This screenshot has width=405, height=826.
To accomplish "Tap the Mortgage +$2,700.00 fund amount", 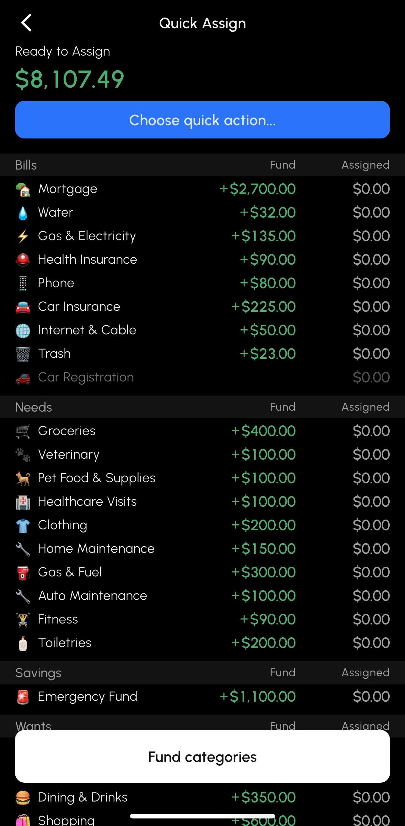I will (x=258, y=189).
